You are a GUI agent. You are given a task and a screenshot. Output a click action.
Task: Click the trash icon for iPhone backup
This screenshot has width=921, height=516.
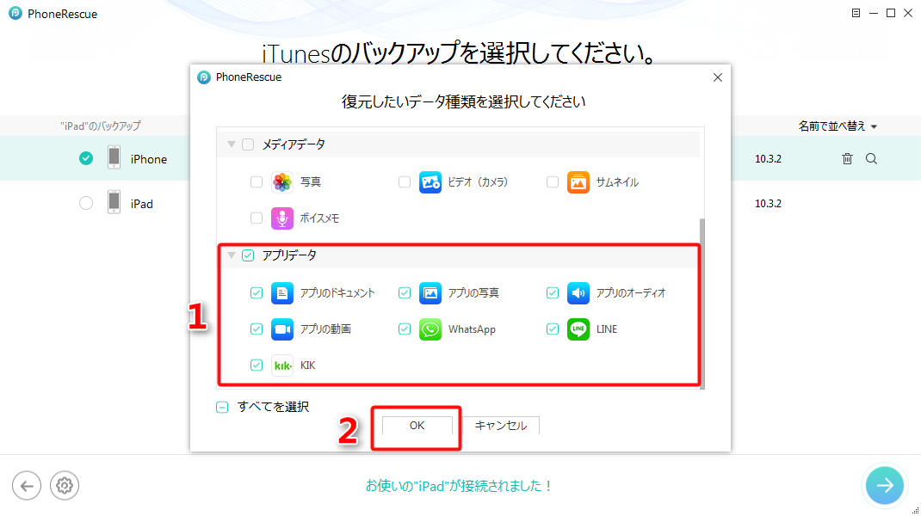point(847,158)
